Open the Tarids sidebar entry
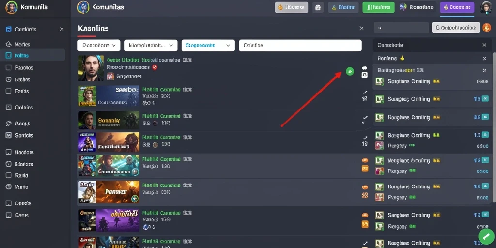The height and width of the screenshot is (248, 496). click(x=22, y=91)
